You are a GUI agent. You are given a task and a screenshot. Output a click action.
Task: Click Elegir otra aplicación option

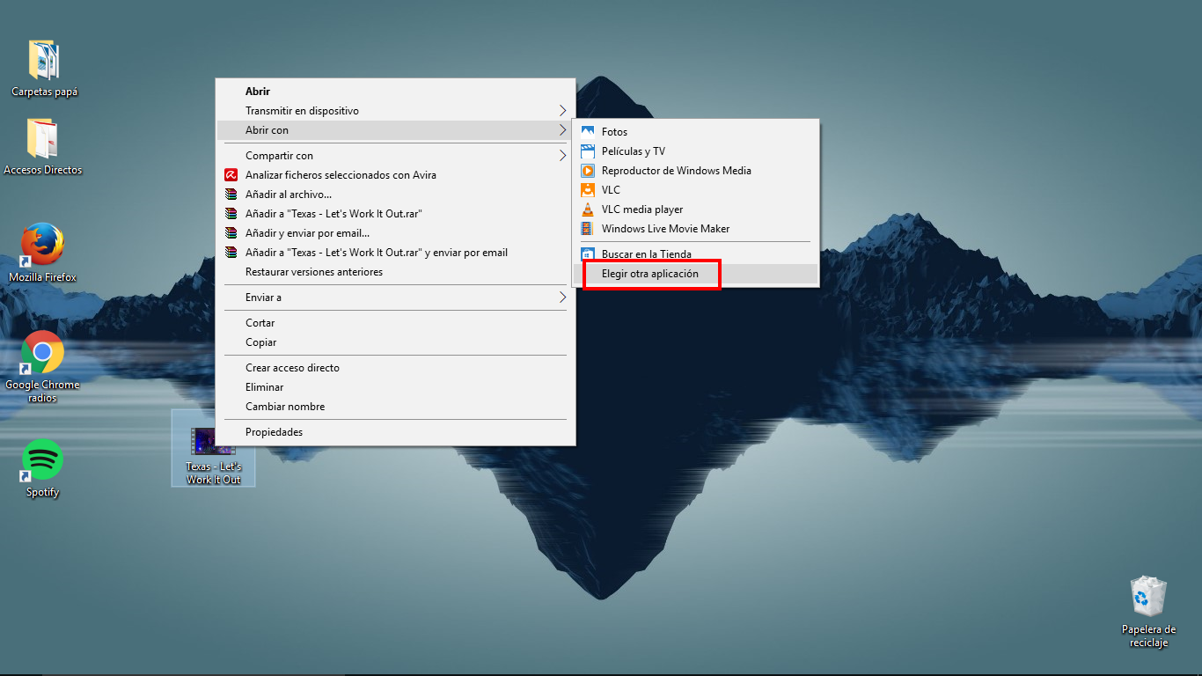coord(651,274)
